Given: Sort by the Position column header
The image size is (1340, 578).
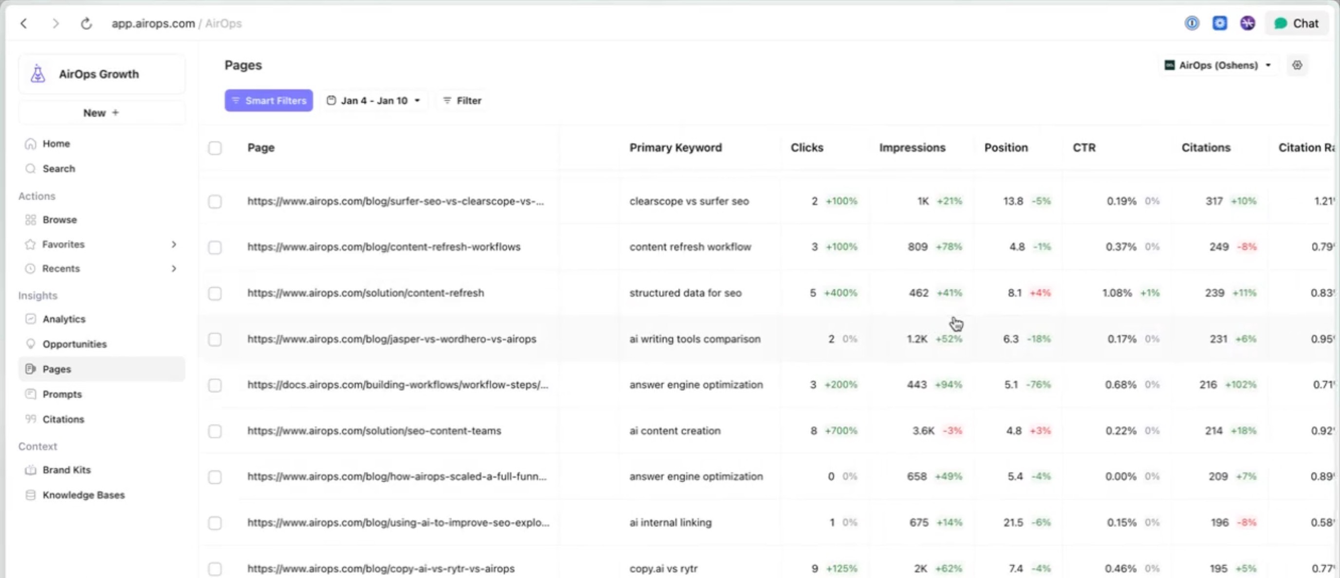Looking at the screenshot, I should tap(1006, 147).
